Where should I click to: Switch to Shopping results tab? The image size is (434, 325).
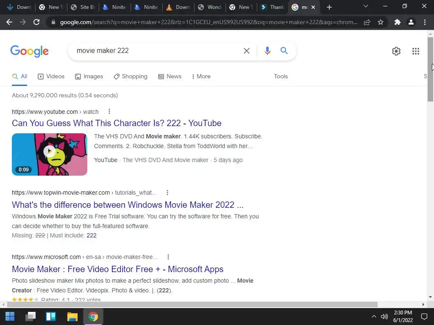point(131,76)
